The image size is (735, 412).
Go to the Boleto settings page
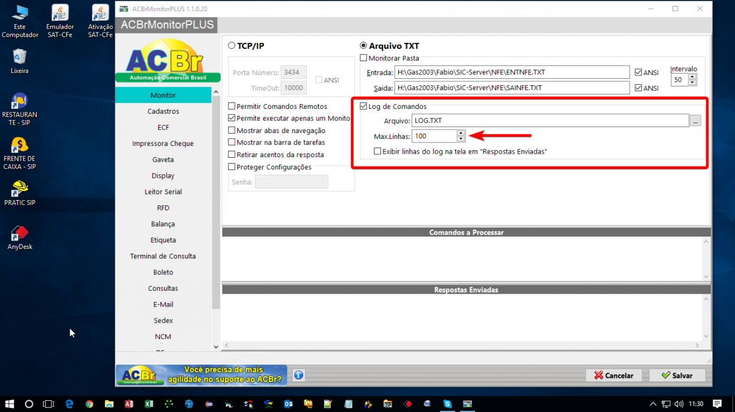(x=163, y=273)
